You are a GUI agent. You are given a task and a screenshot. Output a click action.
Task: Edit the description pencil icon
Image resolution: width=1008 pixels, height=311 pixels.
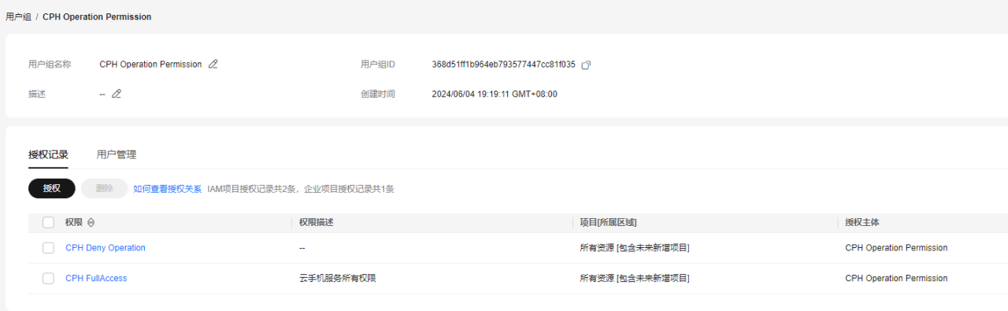pos(117,94)
